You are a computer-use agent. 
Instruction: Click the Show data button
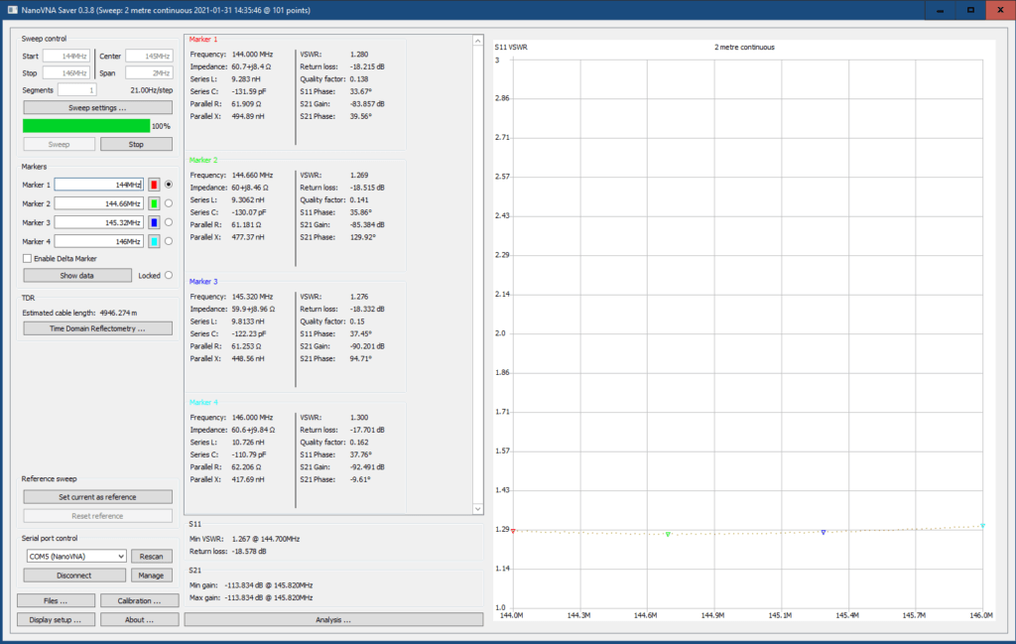click(x=77, y=275)
